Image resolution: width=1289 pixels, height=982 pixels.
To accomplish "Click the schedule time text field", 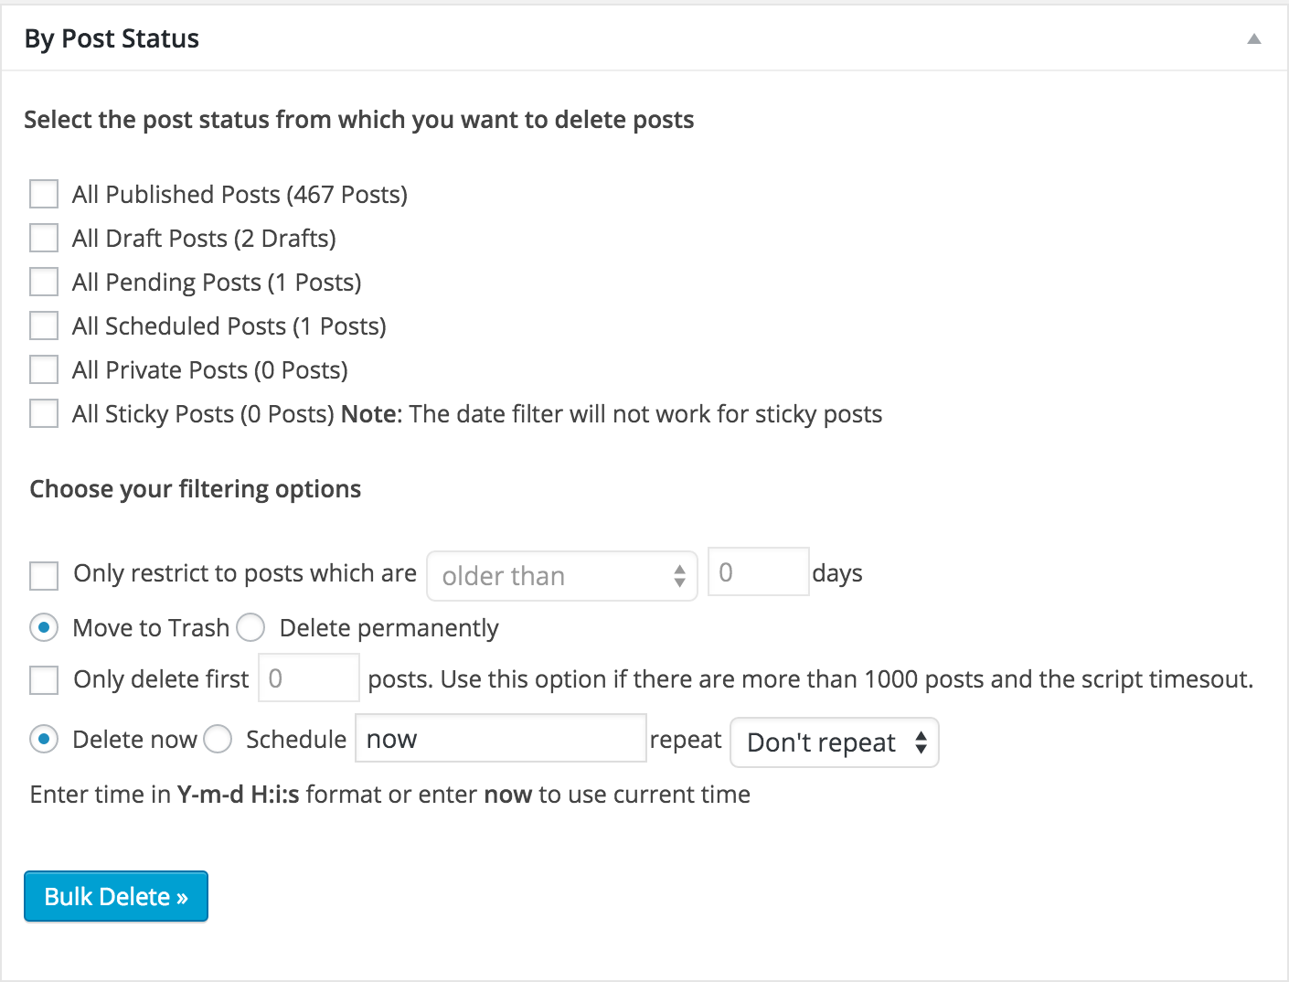I will click(500, 739).
